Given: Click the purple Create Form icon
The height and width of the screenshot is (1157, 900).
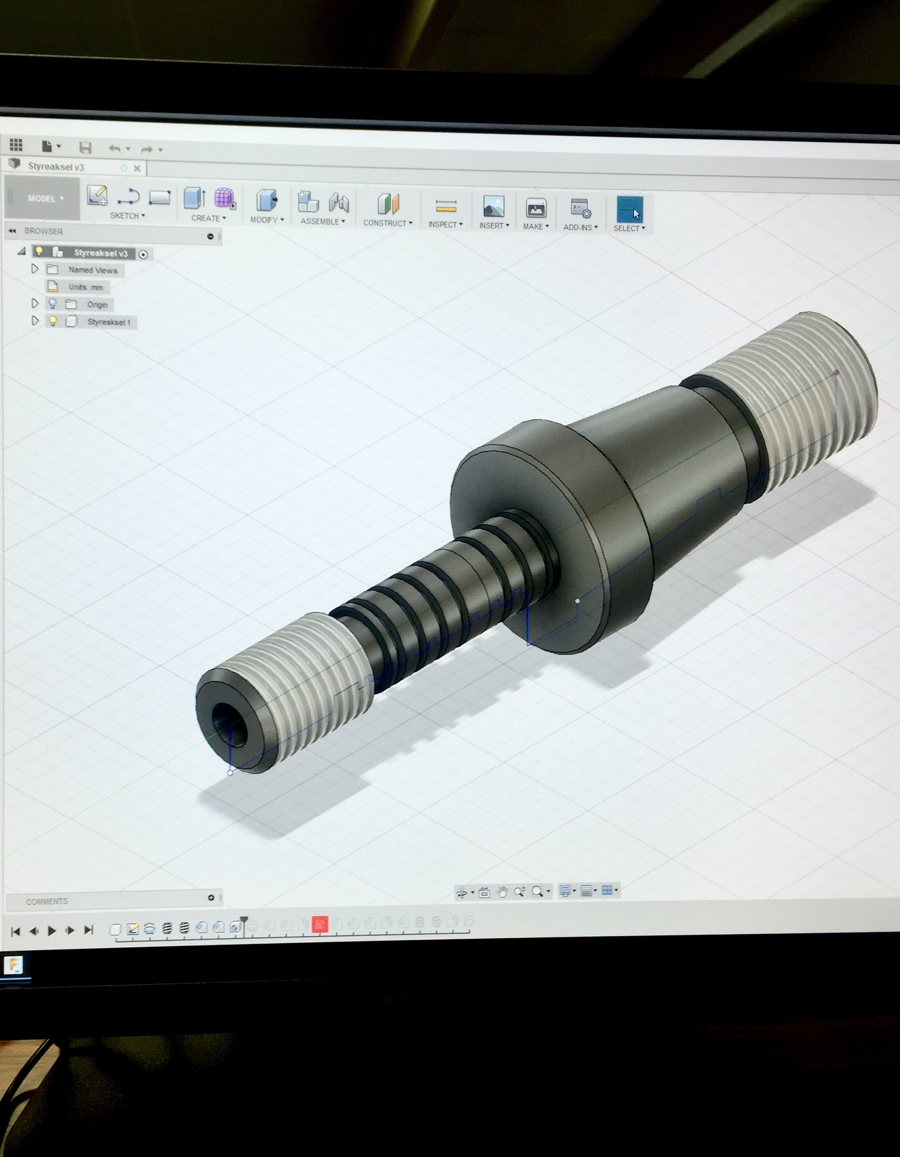Looking at the screenshot, I should click(225, 199).
